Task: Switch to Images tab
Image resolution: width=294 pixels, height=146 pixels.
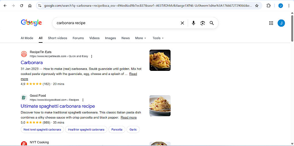Action: click(111, 38)
